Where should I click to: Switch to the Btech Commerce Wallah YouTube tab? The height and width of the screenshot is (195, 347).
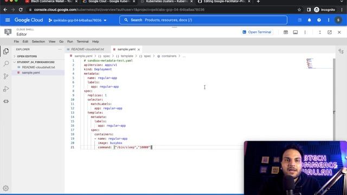[52, 2]
